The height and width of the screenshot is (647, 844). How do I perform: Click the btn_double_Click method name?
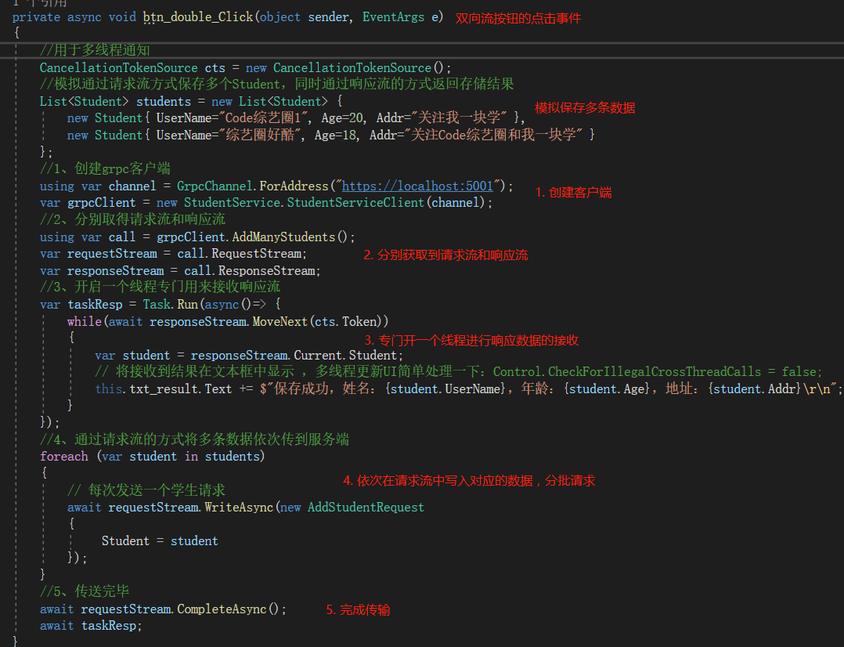click(x=198, y=17)
